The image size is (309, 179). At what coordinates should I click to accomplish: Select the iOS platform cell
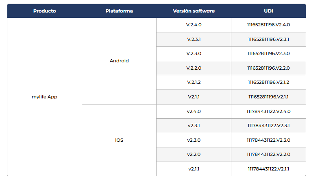[119, 140]
